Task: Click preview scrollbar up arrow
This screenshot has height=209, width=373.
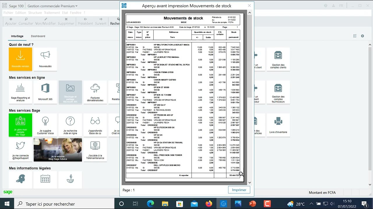Action: 249,12
